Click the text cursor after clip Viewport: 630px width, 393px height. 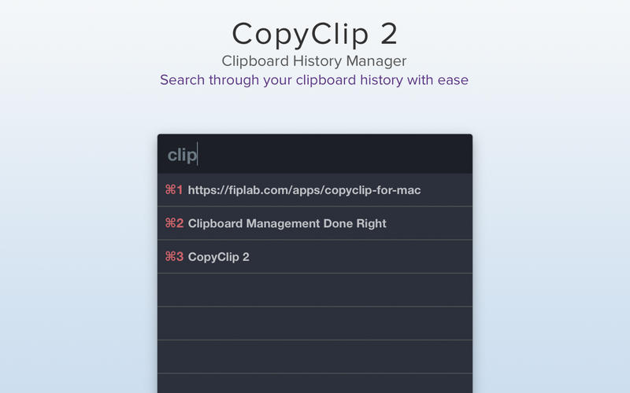coord(198,153)
